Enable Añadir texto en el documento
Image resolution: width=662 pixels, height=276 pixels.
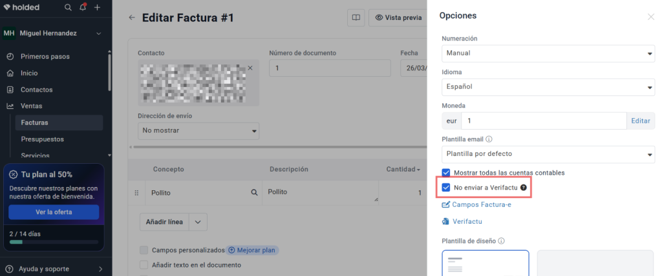[x=144, y=265]
